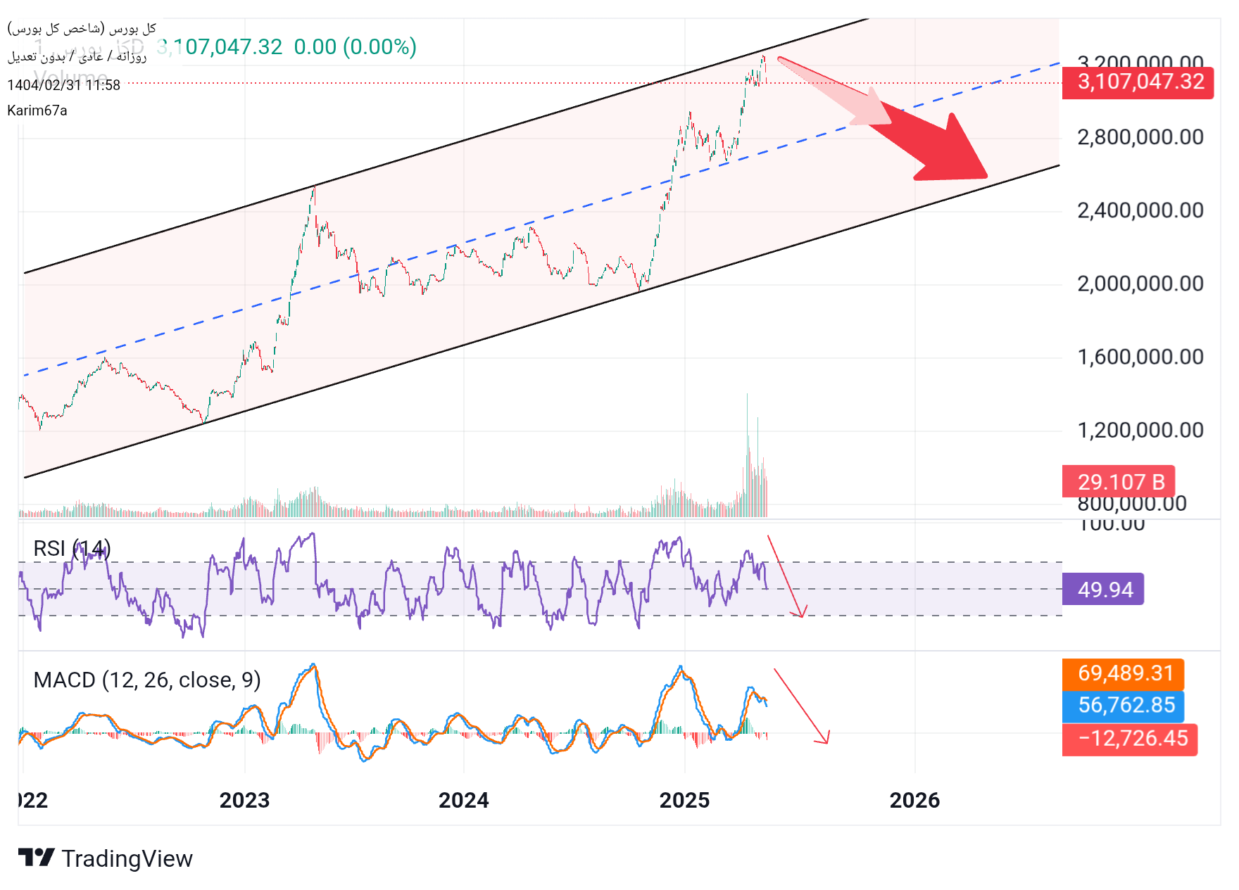Click the blue signal value tag 56,762.85
This screenshot has height=890, width=1239.
[1123, 706]
